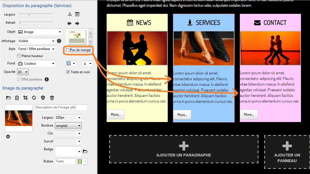Click the Ruban Texte input field
Viewport: 310px width, 174px height.
click(65, 161)
